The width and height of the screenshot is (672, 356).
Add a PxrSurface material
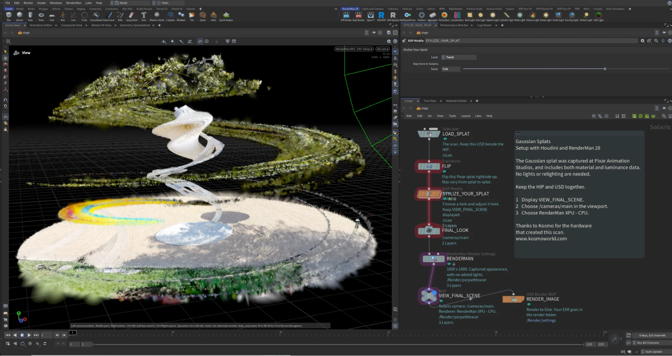444,16
